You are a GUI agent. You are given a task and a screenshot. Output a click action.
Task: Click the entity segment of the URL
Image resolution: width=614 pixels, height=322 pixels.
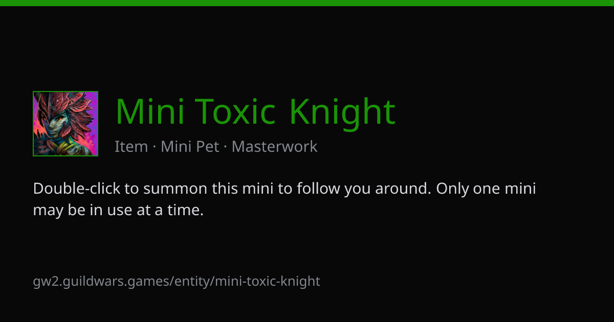pyautogui.click(x=192, y=282)
